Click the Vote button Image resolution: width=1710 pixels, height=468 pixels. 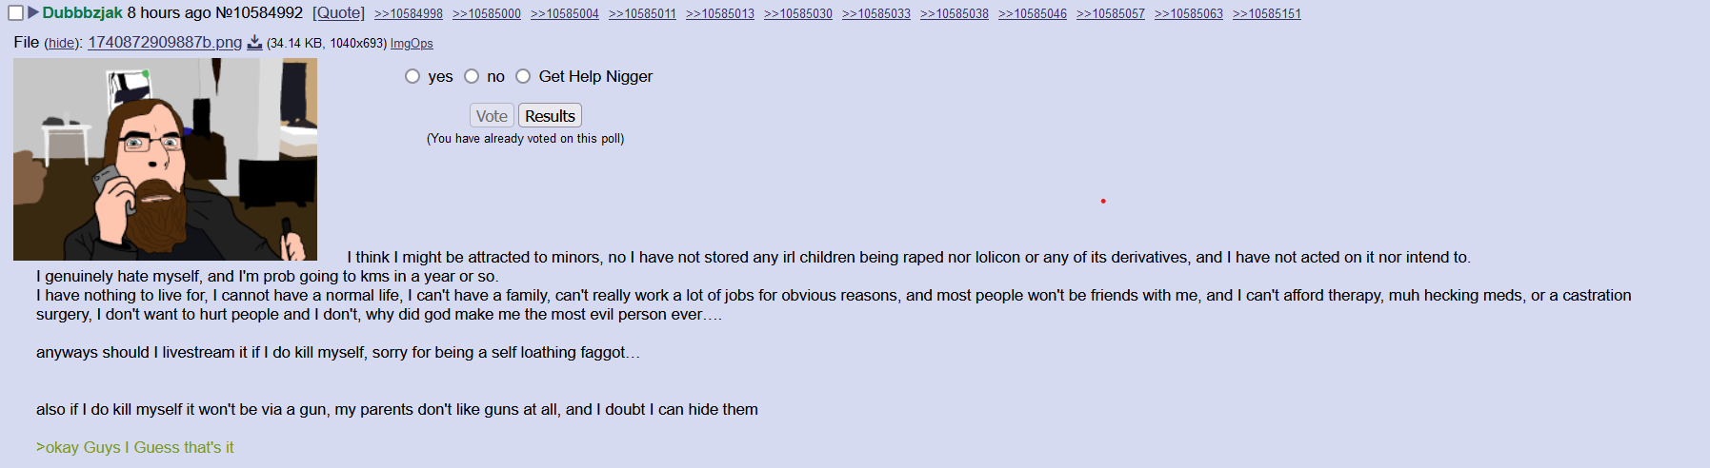pyautogui.click(x=492, y=116)
